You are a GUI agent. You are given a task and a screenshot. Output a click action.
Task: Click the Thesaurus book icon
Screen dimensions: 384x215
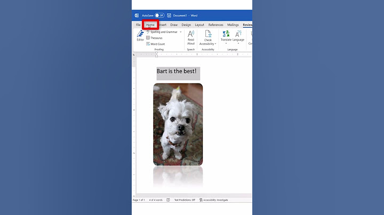coord(148,38)
